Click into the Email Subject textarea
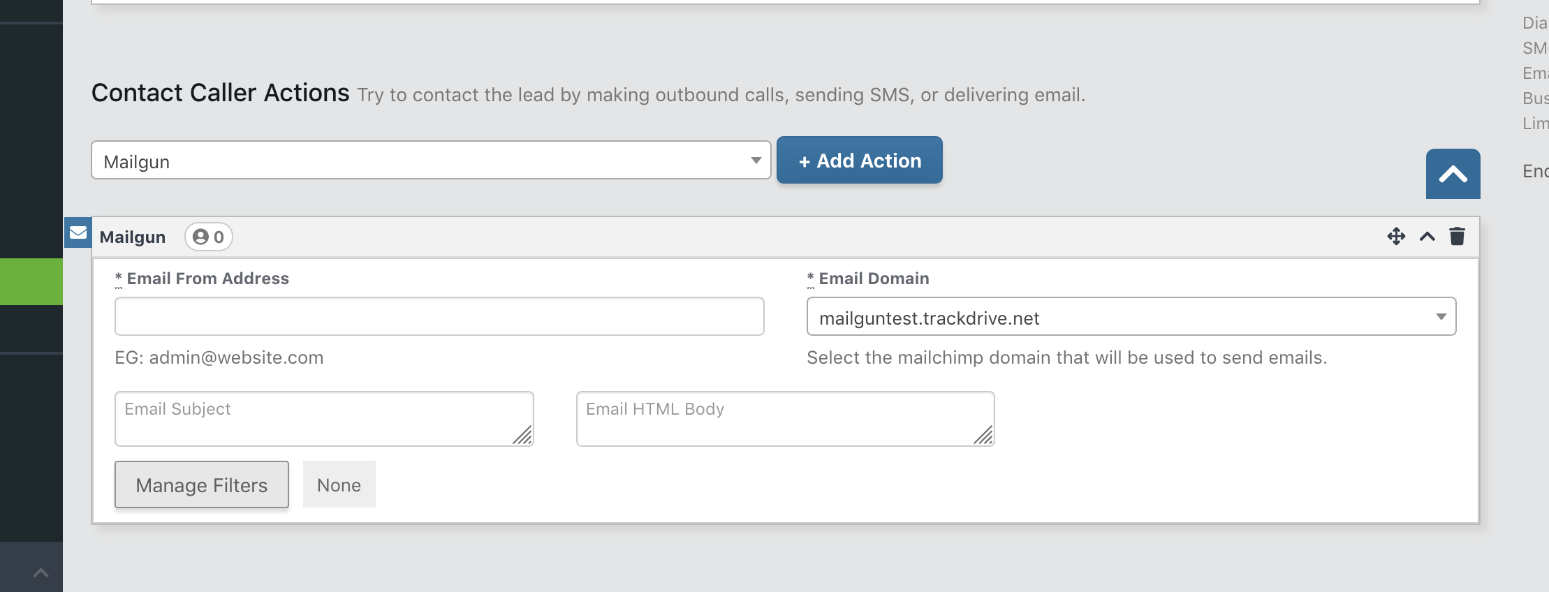This screenshot has width=1549, height=592. click(x=324, y=419)
